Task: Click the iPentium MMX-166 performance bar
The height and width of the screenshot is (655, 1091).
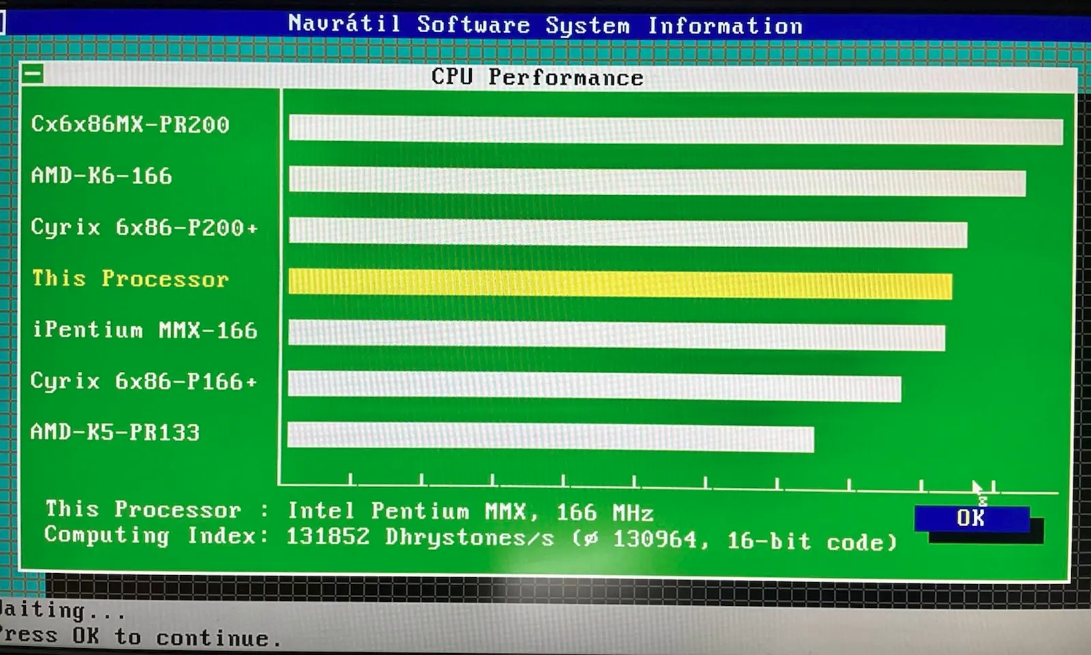Action: point(616,335)
